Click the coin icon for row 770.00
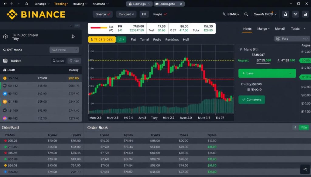 point(5,78)
